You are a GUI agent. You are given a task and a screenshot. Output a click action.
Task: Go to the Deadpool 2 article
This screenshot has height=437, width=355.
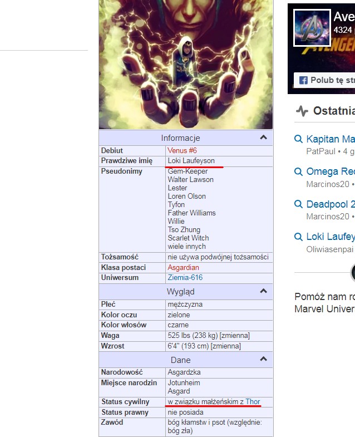click(x=331, y=204)
